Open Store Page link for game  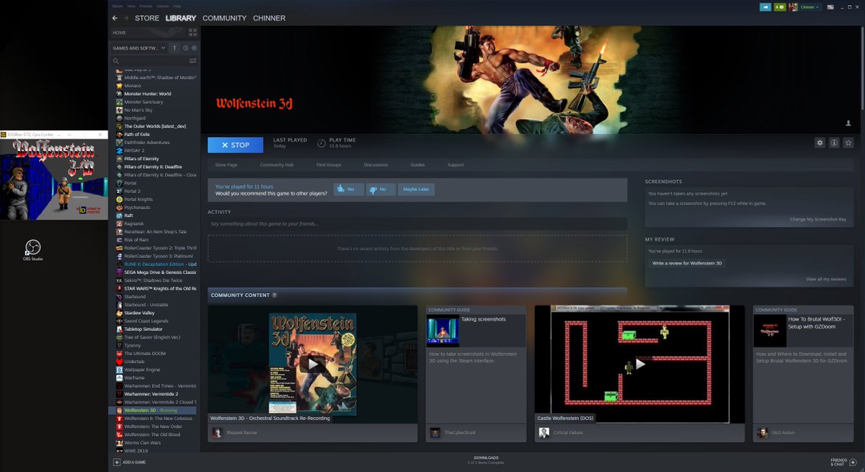226,165
